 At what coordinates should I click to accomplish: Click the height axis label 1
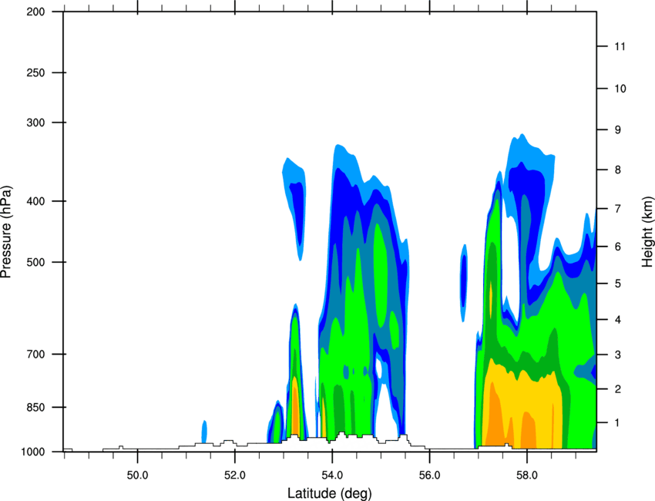(618, 423)
